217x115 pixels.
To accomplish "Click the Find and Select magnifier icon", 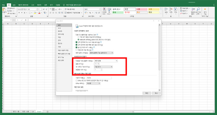I will pos(198,9).
